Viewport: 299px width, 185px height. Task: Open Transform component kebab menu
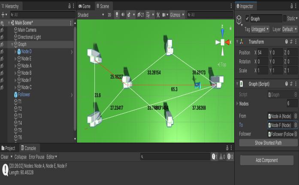pos(296,42)
